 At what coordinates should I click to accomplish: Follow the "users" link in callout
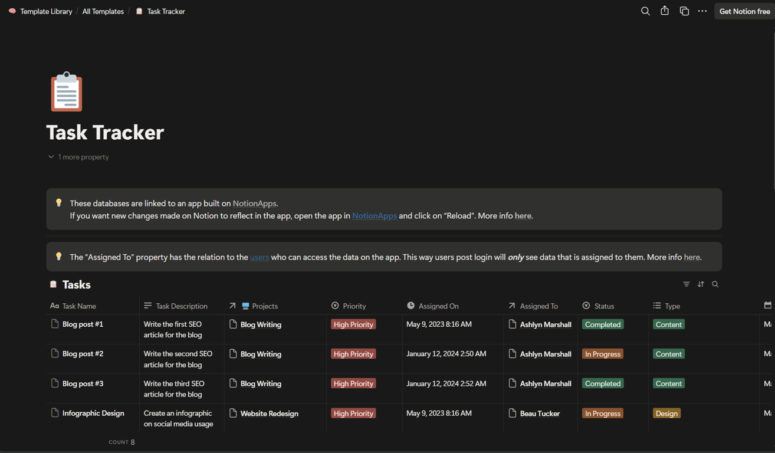[260, 257]
